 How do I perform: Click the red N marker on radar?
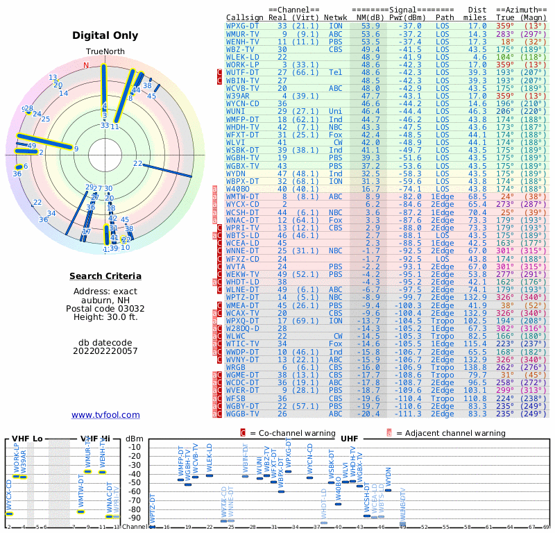pyautogui.click(x=86, y=65)
